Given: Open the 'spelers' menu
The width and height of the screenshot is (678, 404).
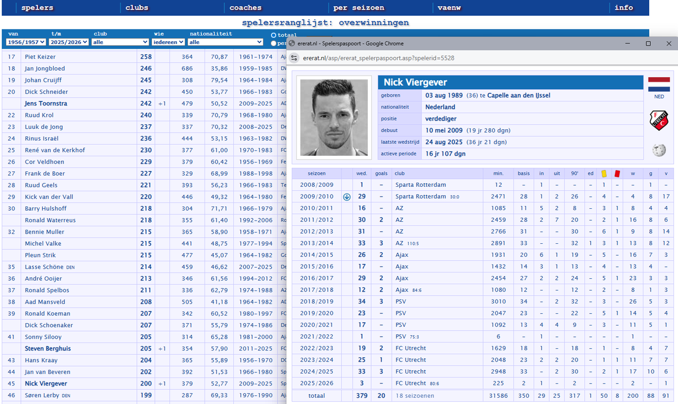Looking at the screenshot, I should pos(37,8).
